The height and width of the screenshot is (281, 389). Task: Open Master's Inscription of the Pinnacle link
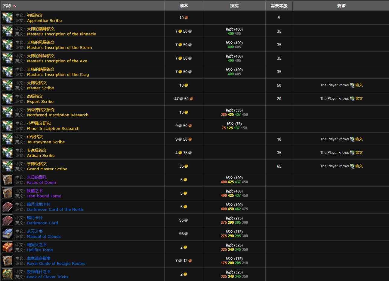(x=61, y=34)
